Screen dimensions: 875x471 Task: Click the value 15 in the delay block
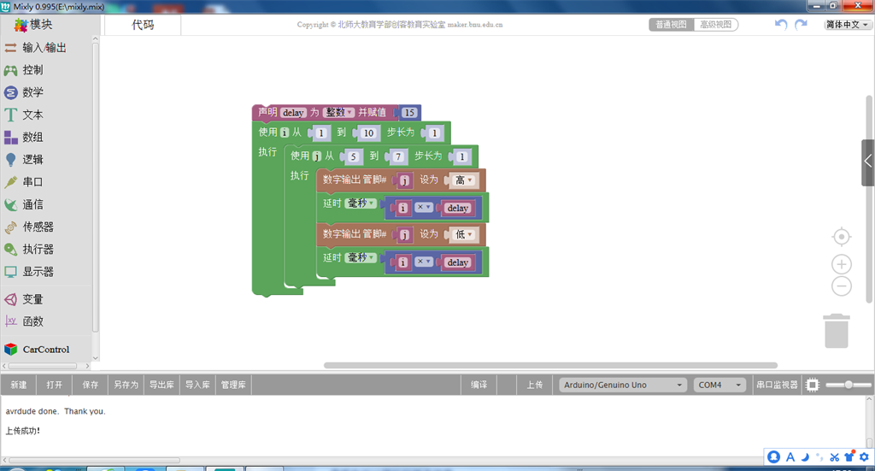click(409, 113)
